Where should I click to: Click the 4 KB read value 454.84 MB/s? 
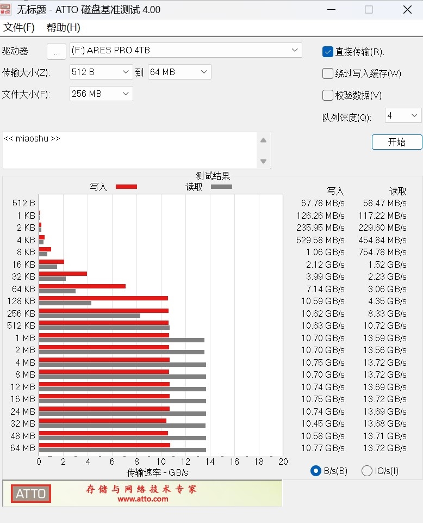click(x=382, y=240)
